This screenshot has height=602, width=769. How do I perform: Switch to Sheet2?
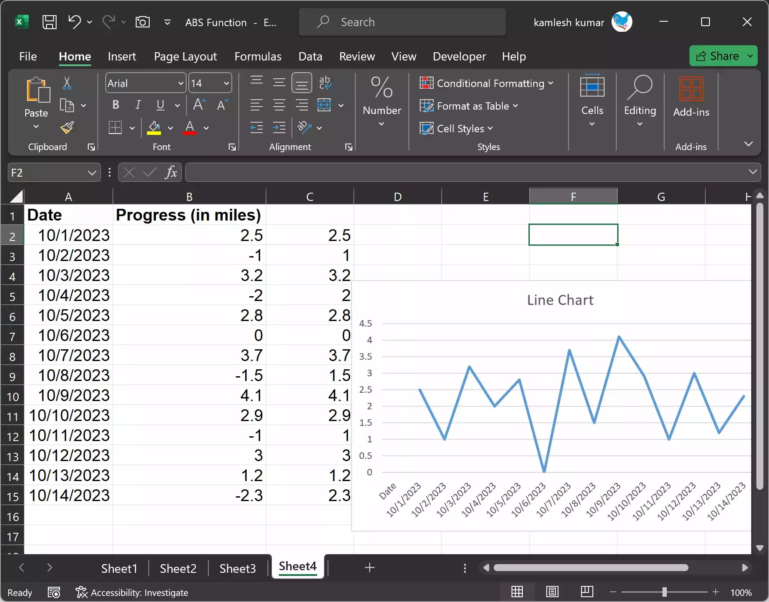coord(177,568)
